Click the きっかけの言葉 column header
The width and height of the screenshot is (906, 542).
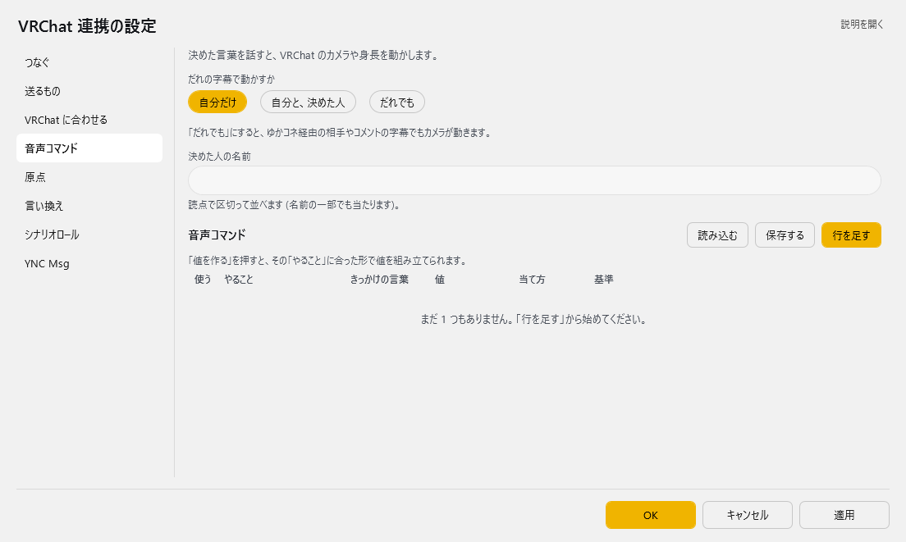click(x=379, y=280)
